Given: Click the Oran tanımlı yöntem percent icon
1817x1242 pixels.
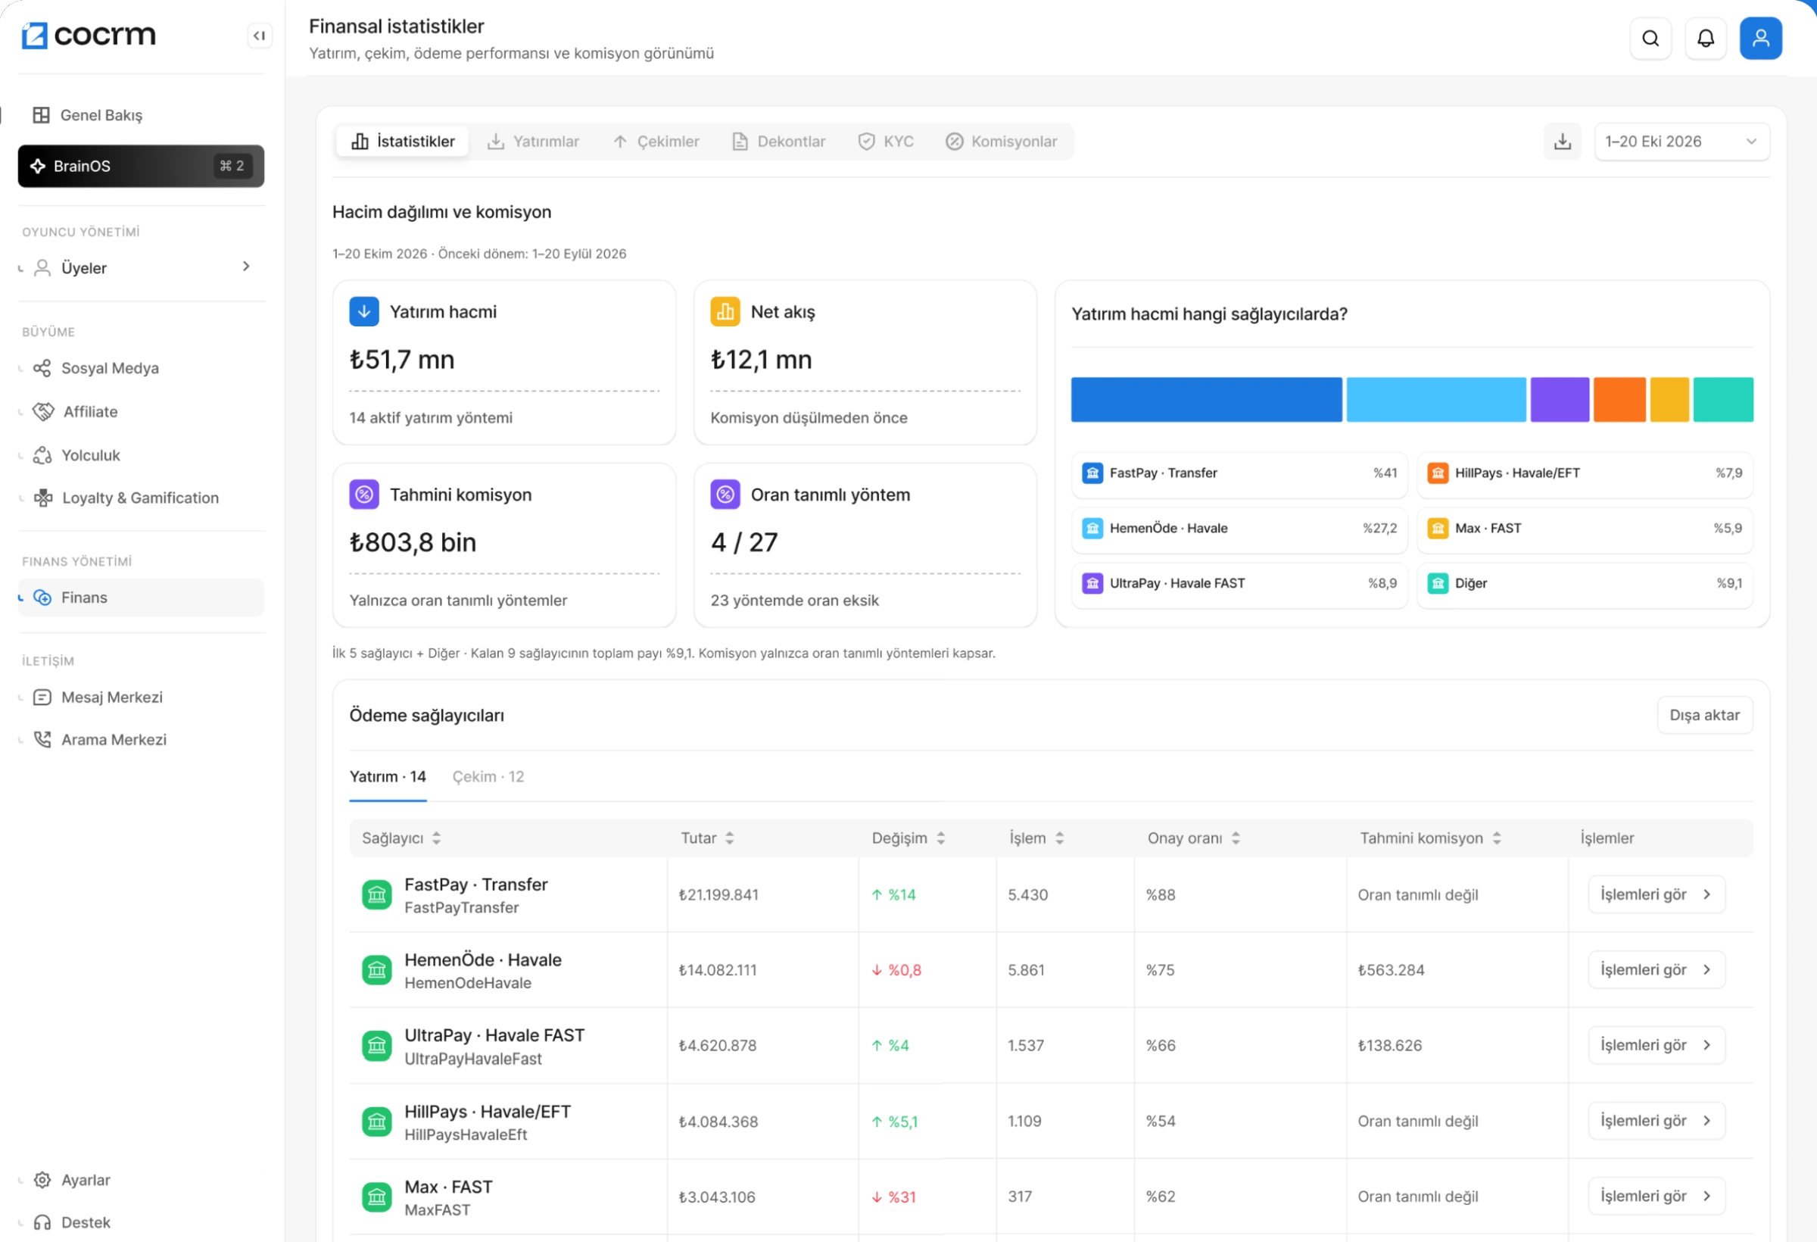Looking at the screenshot, I should pos(725,495).
